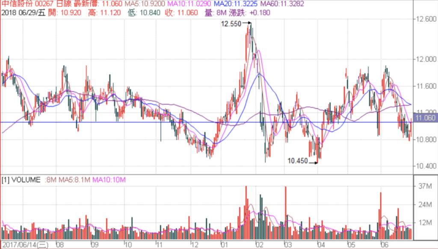438x249 pixels.
Task: Click the start date 2017/06/14(三)
Action: click(x=25, y=245)
